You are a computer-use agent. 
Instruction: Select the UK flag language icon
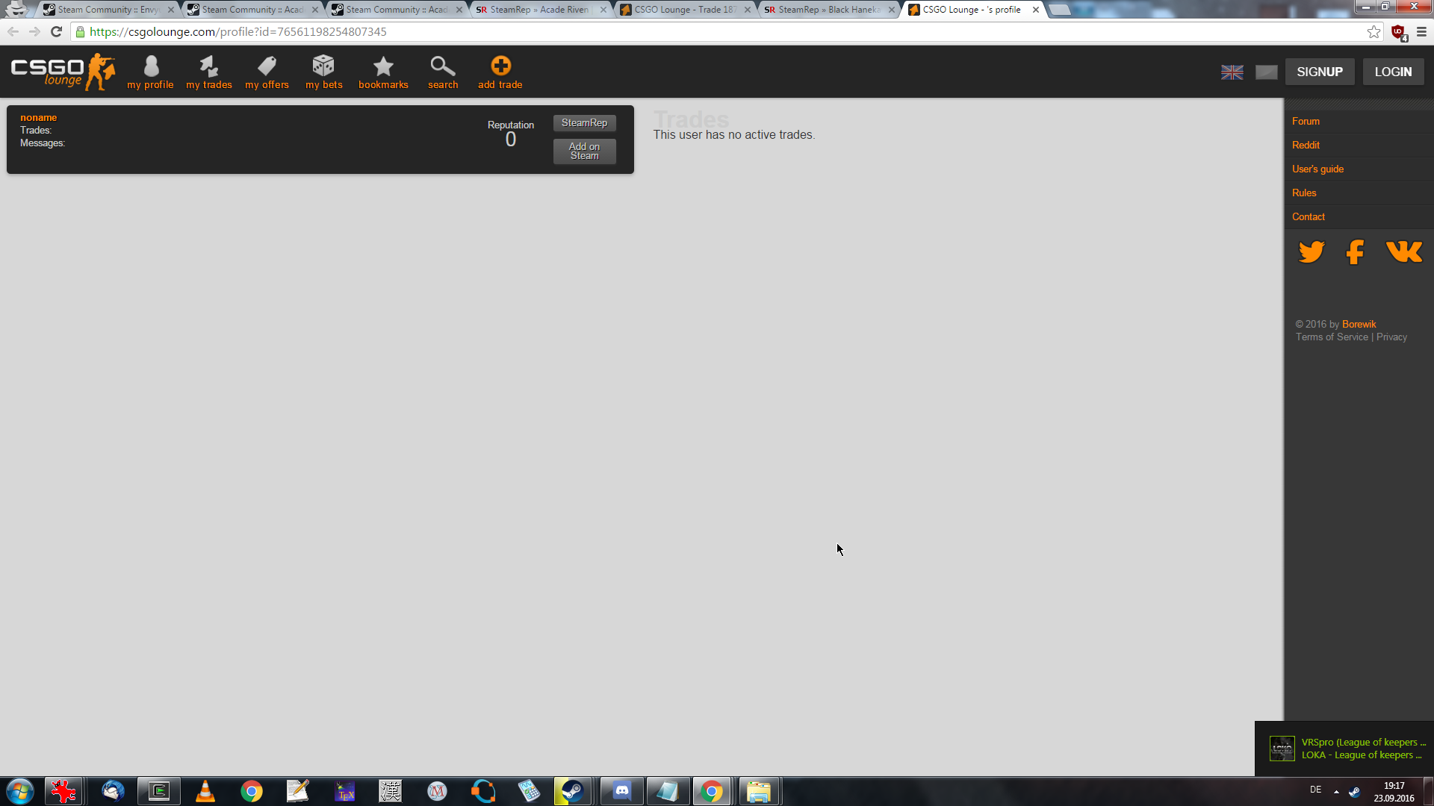point(1232,72)
